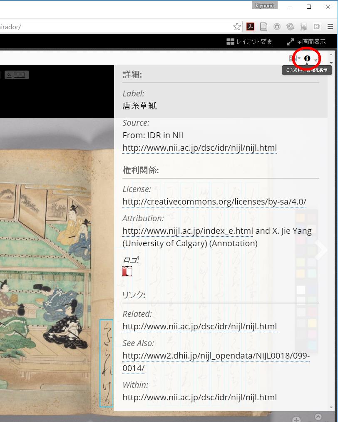Viewport: 338px width, 422px height.
Task: Click the 権利関係: section heading
Action: coord(141,170)
